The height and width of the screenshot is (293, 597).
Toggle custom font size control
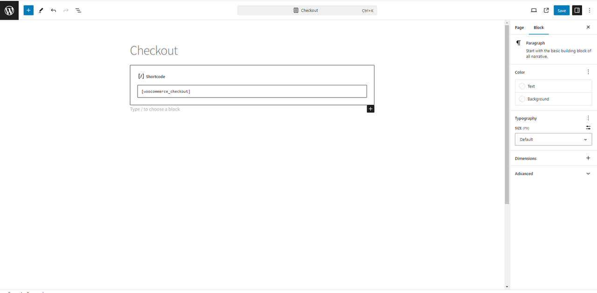click(588, 127)
